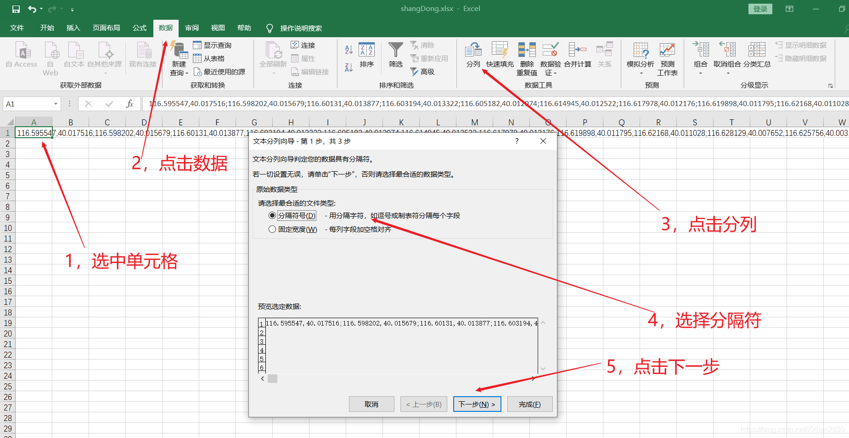Click the 完成(F) finish button

tap(530, 404)
